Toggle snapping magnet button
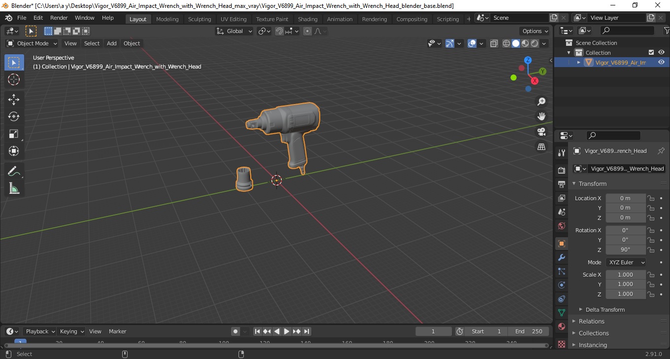Screen dimensions: 670x359 [x=279, y=31]
